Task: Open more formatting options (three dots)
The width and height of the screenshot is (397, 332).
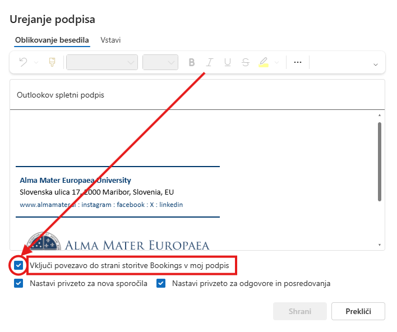Action: [x=298, y=62]
